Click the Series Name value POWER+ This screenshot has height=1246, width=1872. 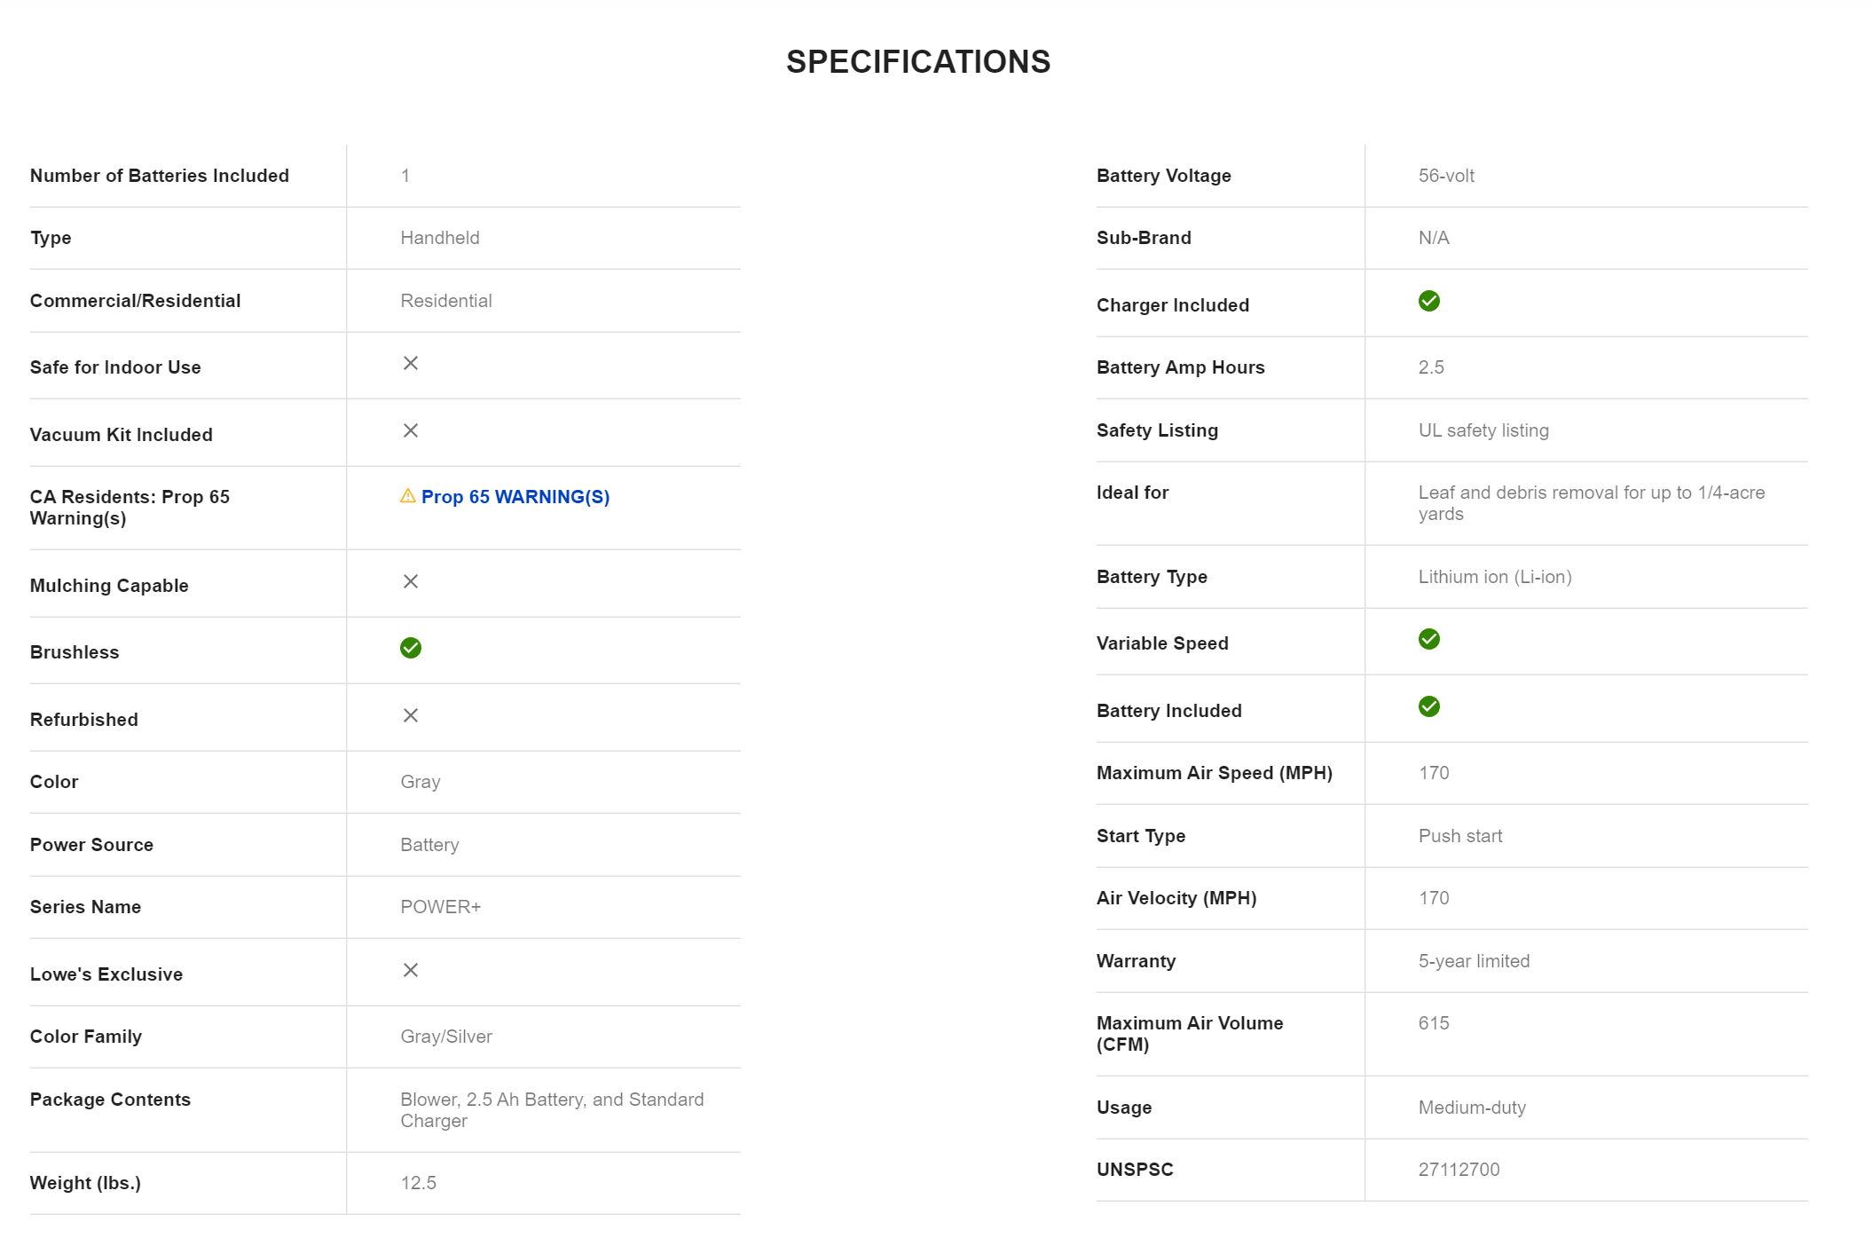pos(440,907)
